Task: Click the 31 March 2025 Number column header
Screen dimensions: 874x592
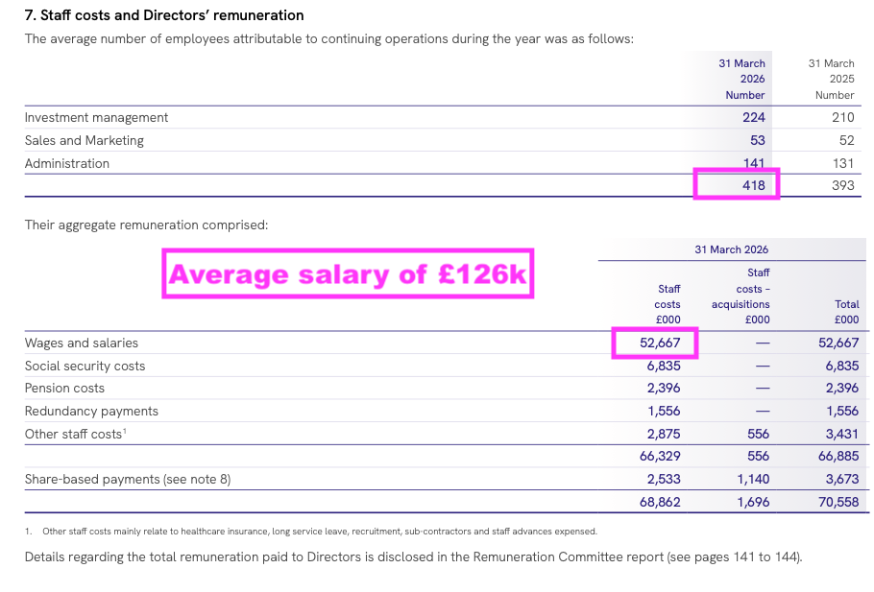Action: pos(831,79)
